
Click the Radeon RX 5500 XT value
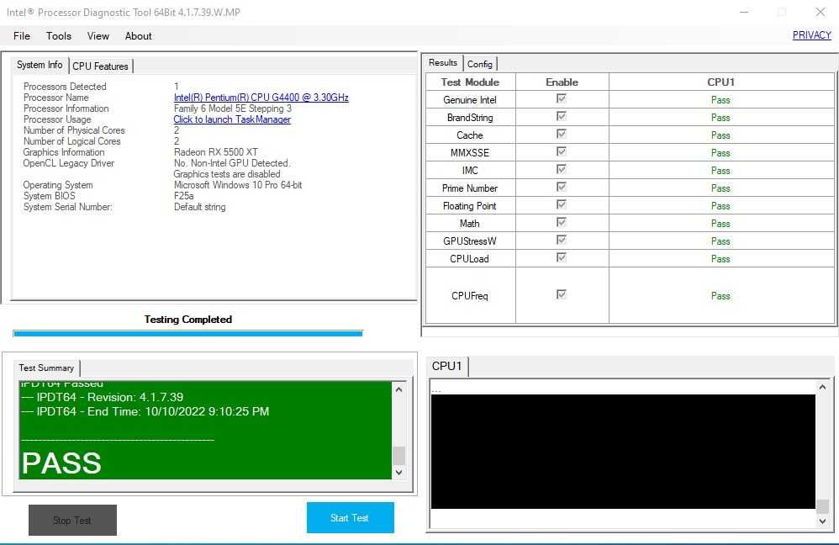click(x=216, y=152)
